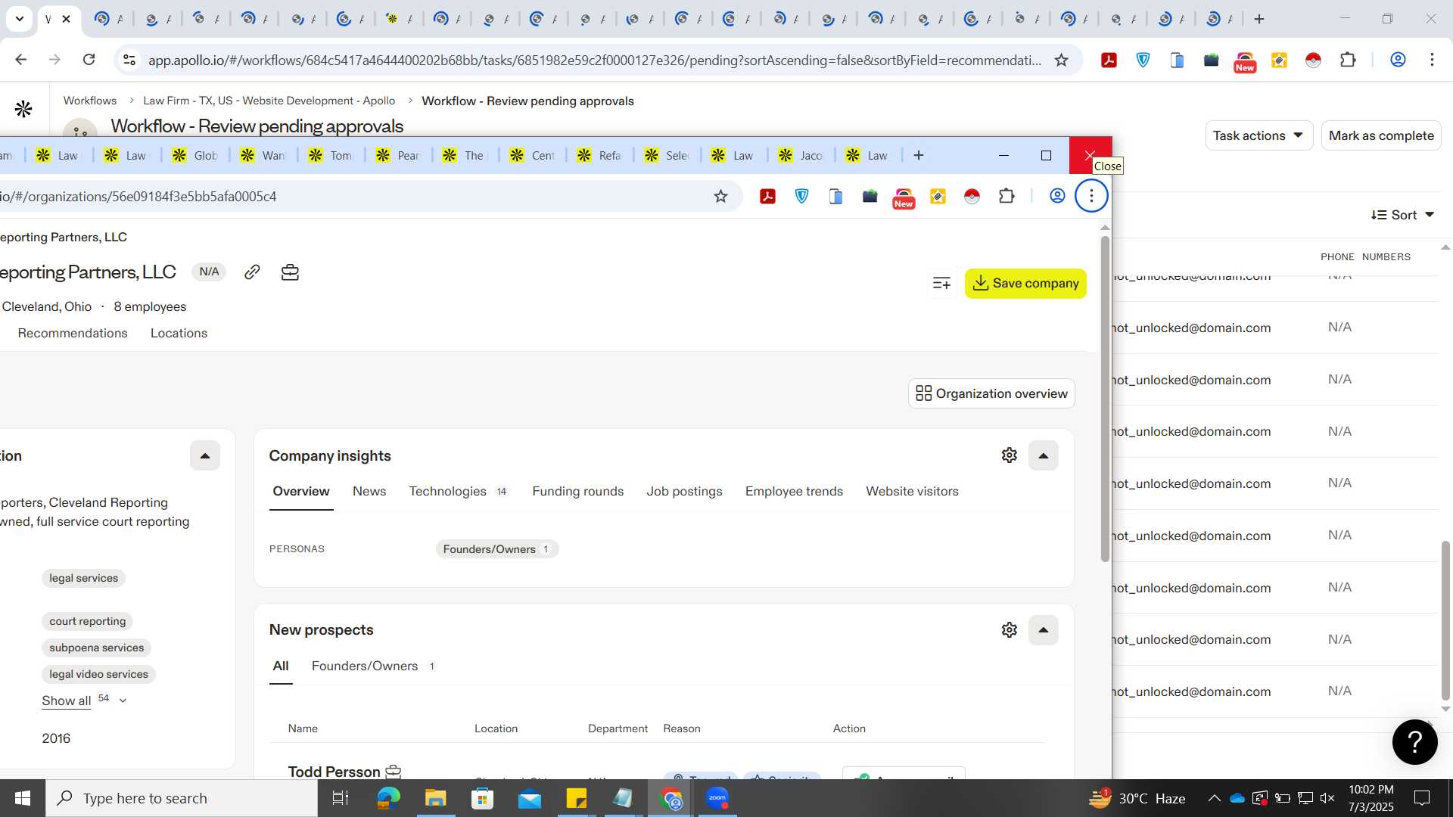Open extensions puzzle icon in front window
This screenshot has height=817, width=1453.
tap(1007, 197)
